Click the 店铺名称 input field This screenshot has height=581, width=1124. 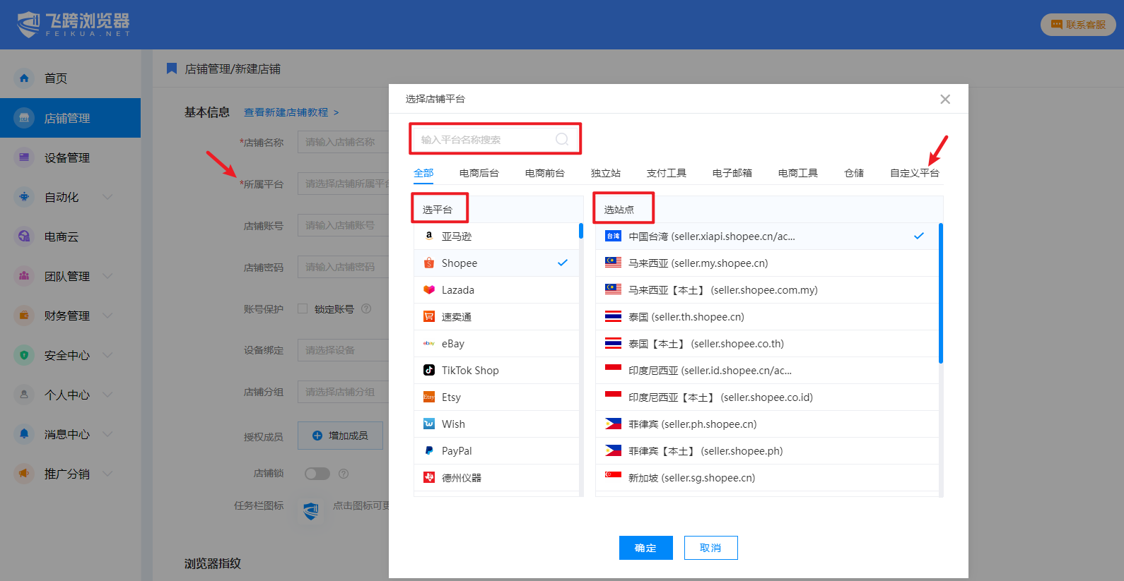pyautogui.click(x=344, y=142)
